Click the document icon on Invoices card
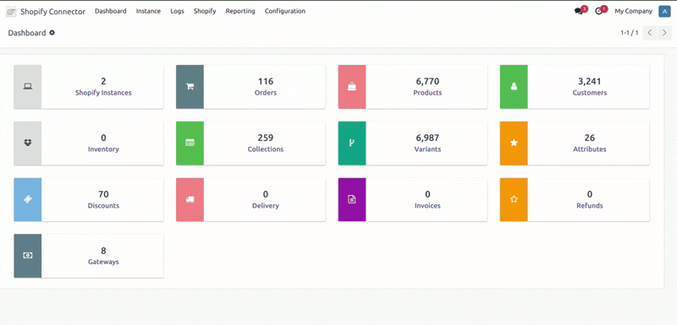The height and width of the screenshot is (325, 677). [352, 199]
